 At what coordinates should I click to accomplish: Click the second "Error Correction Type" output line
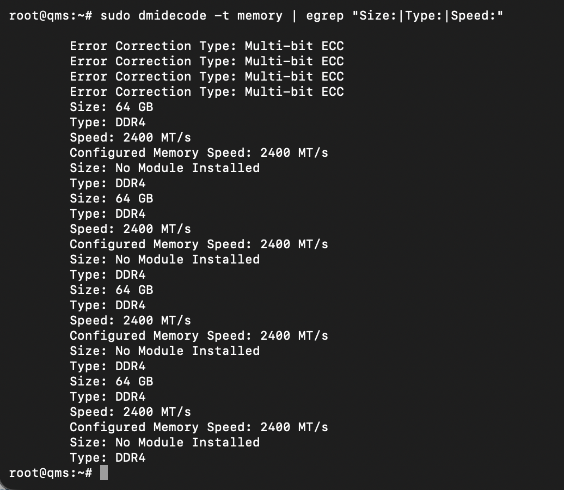[x=206, y=62]
